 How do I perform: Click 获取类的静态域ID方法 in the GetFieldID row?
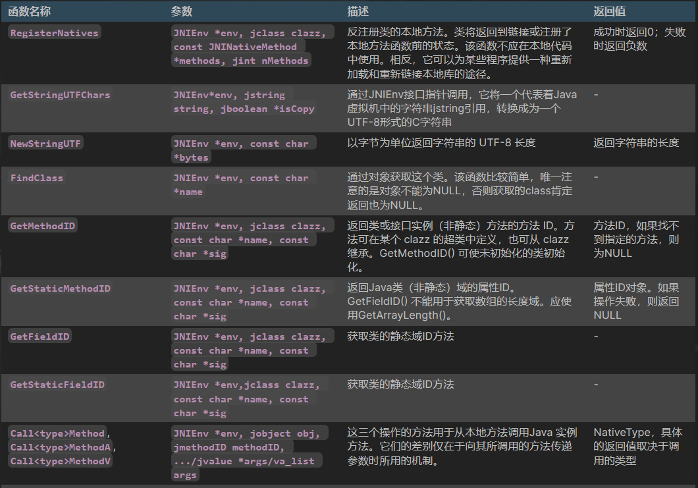[400, 336]
